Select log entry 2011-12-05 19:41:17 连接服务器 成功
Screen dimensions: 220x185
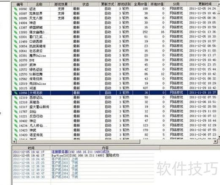61,152
